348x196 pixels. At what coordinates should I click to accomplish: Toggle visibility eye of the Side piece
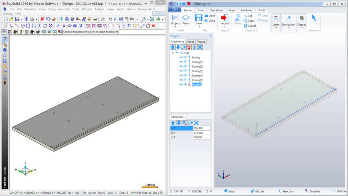177,53
